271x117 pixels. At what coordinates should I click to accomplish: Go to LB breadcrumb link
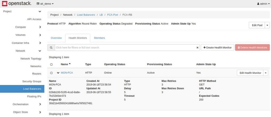(101, 15)
